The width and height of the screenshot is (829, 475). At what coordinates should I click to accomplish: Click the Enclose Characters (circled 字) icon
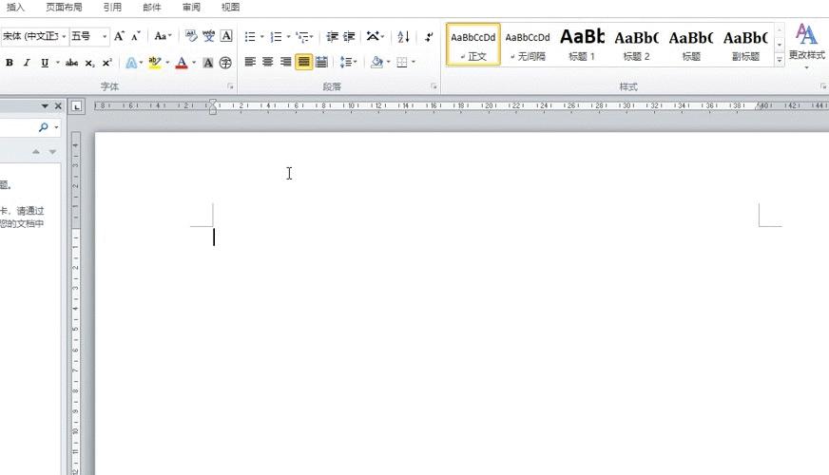(225, 63)
